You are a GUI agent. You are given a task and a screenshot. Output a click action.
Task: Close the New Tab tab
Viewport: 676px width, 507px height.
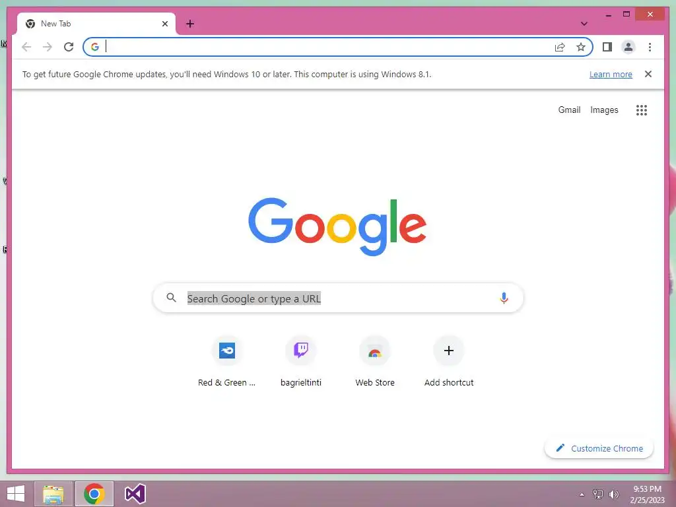(x=164, y=24)
